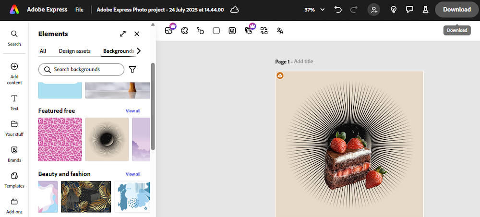Screen dimensions: 480x217
Task: Open the lightbulb tips icon
Action: (394, 10)
